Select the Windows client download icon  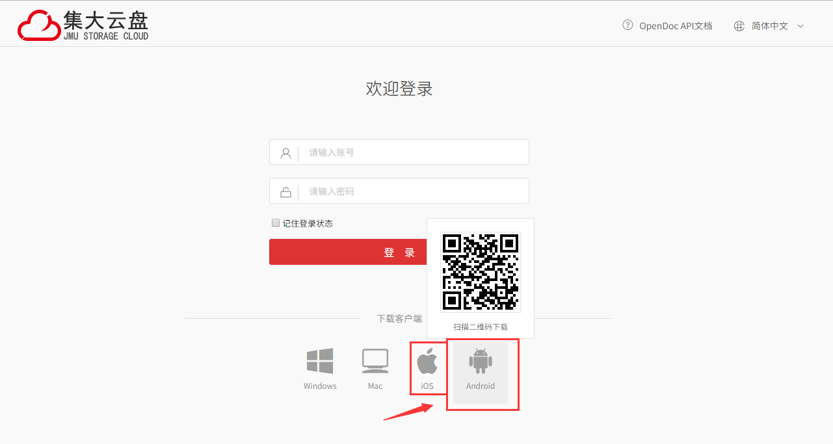[x=320, y=361]
